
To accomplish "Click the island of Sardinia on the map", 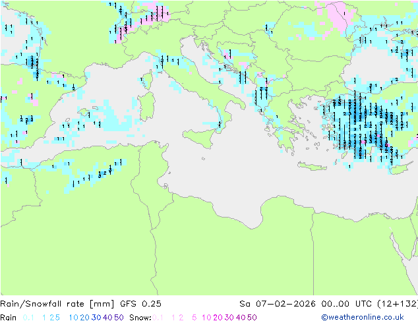I will pos(146,107).
